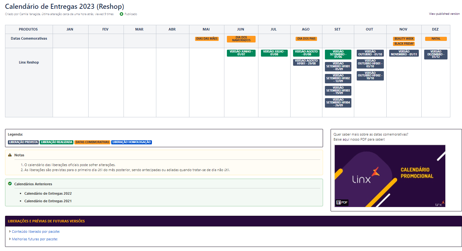The image size is (462, 251).
Task: Click the VERSÃO SETEMBRO HF003 - 19/09 tag
Action: click(338, 91)
